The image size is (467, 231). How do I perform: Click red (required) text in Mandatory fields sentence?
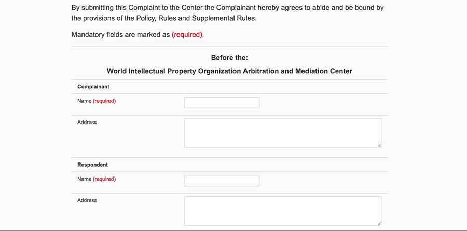click(187, 35)
